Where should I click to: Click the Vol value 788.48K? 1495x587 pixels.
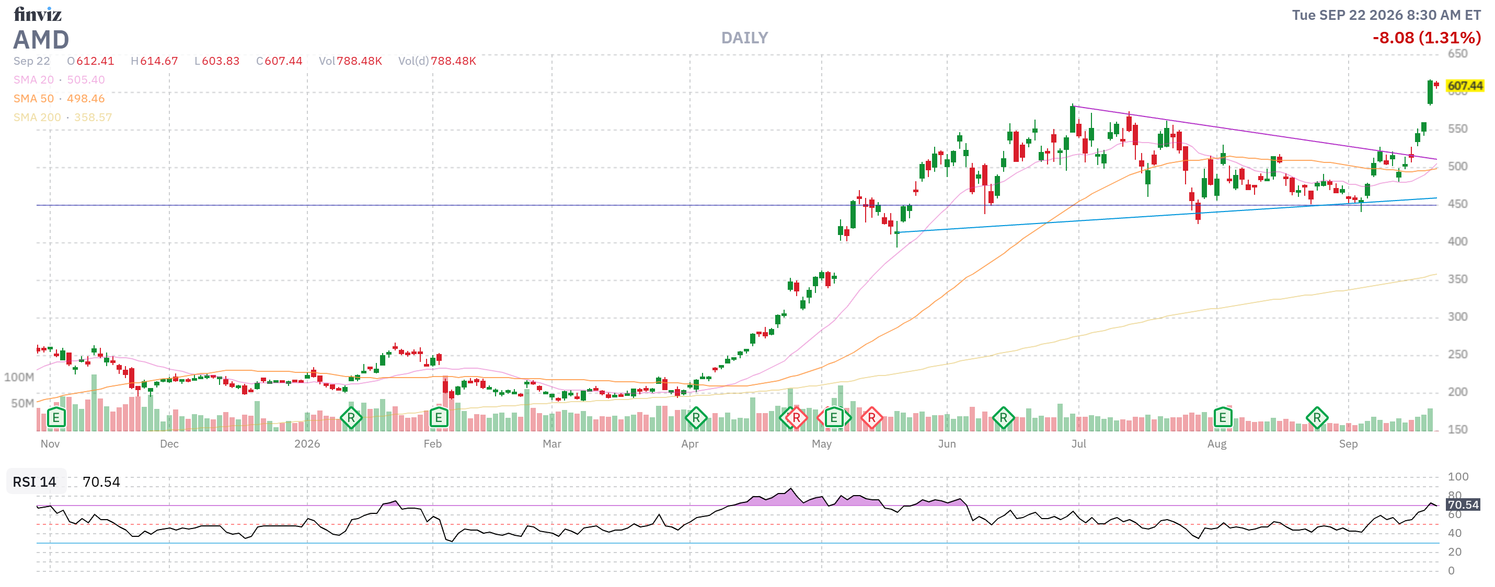[x=359, y=61]
